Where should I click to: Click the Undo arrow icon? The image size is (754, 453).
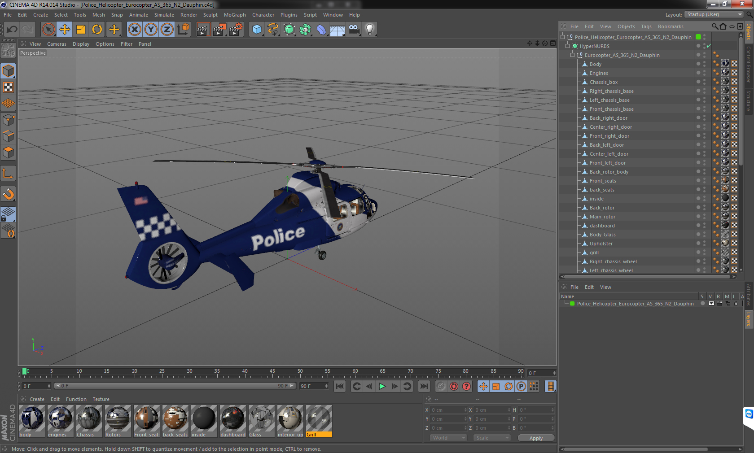point(12,30)
